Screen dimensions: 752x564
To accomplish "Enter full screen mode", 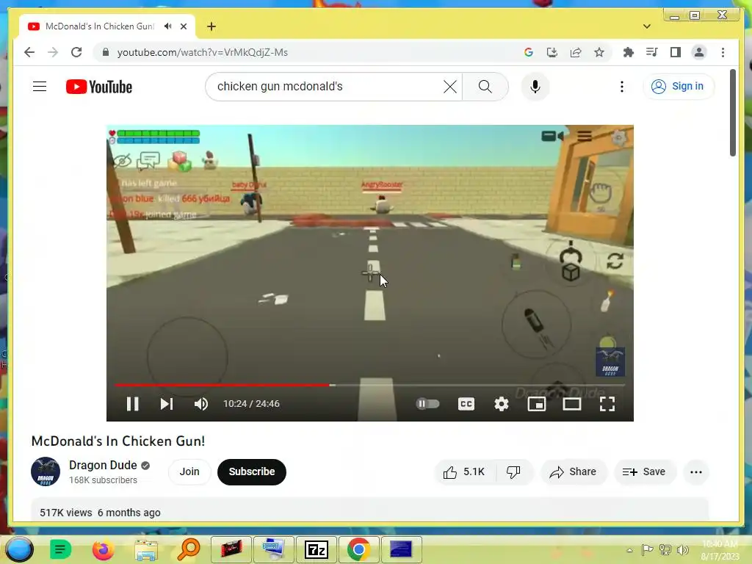I will [607, 404].
